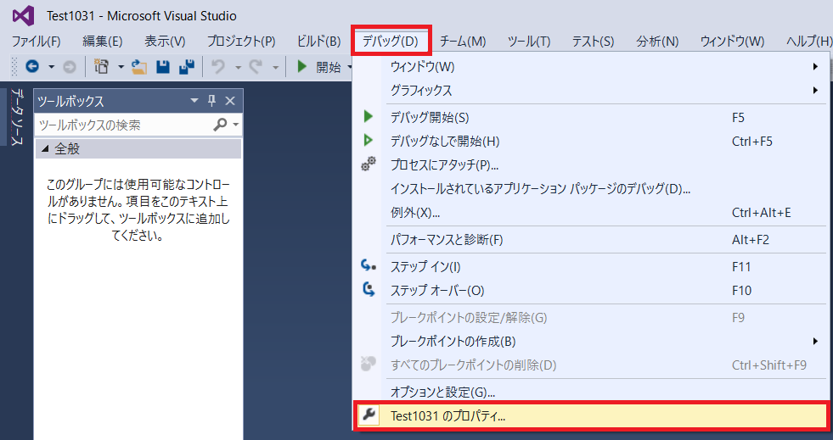833x440 pixels.
Task: Expand the グラフィックス submenu
Action: coord(591,90)
